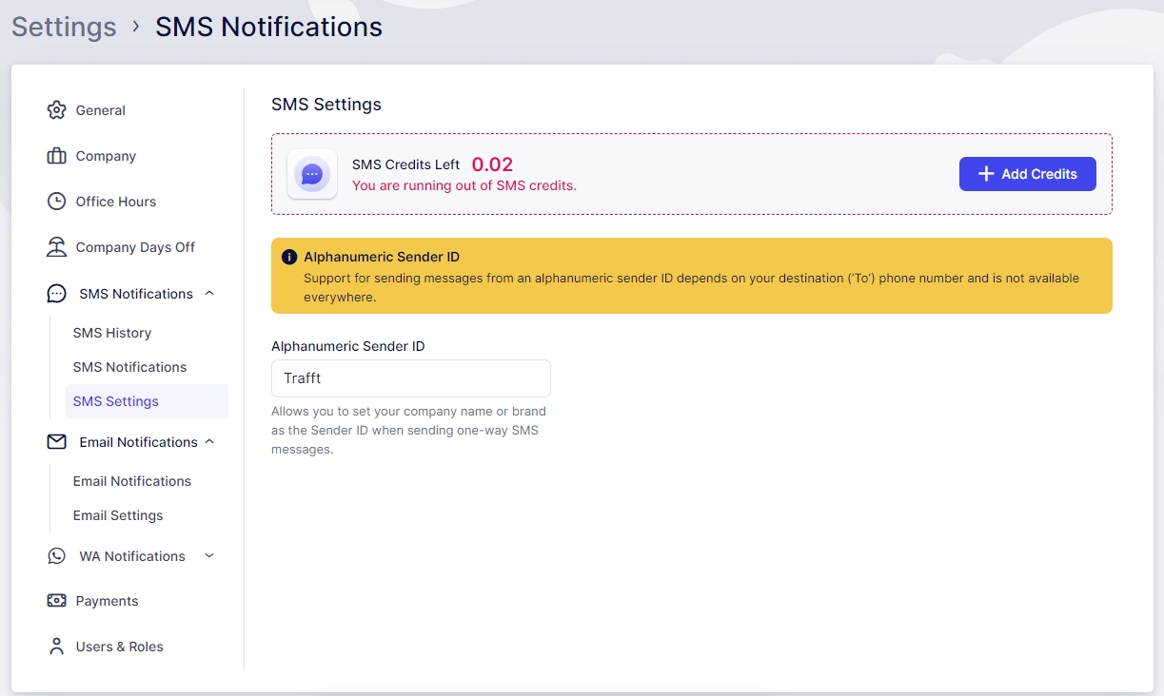The image size is (1164, 696).
Task: Click the WhatsApp icon in sidebar
Action: pyautogui.click(x=57, y=556)
